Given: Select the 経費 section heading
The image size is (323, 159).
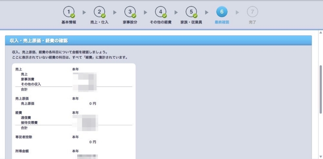Looking at the screenshot, I should click(19, 113).
